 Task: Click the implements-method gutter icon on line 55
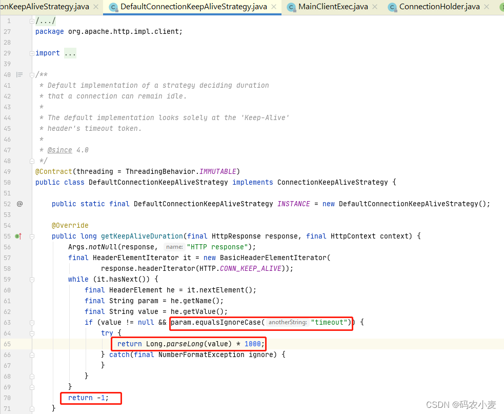click(x=18, y=236)
